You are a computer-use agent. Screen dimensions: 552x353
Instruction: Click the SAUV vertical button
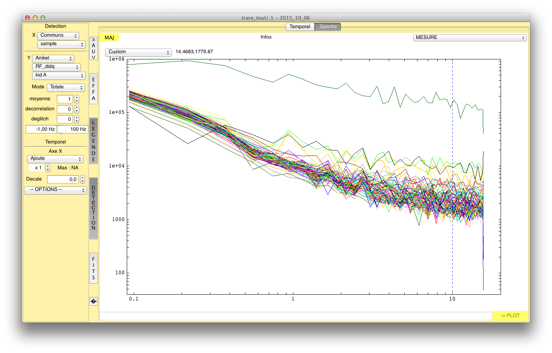[x=93, y=48]
